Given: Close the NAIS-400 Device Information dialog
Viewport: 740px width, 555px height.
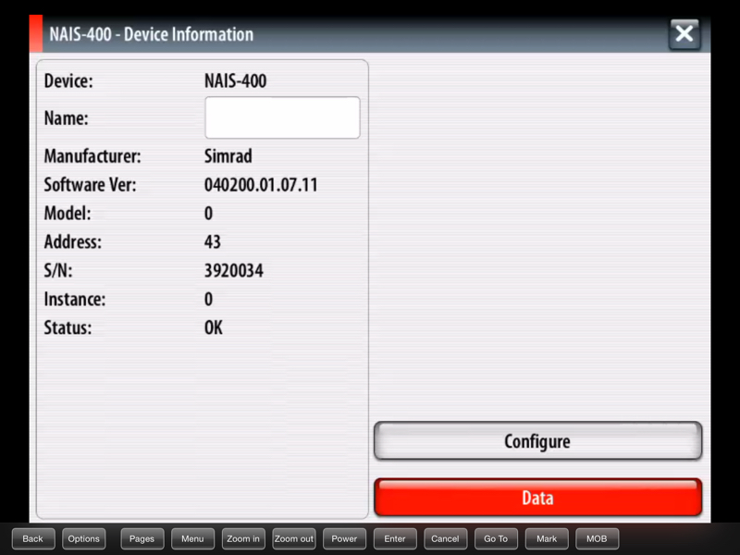Looking at the screenshot, I should [684, 34].
